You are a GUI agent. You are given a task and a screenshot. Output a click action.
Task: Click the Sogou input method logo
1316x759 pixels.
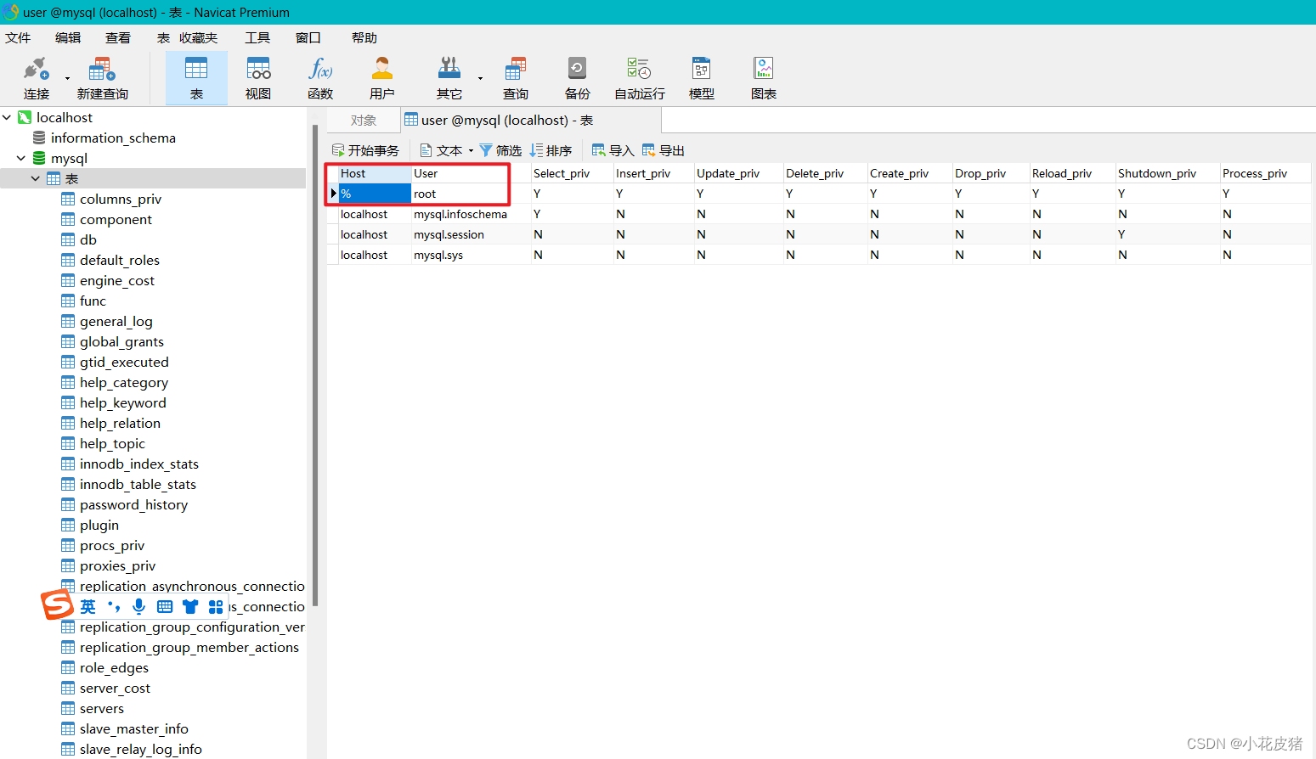57,605
